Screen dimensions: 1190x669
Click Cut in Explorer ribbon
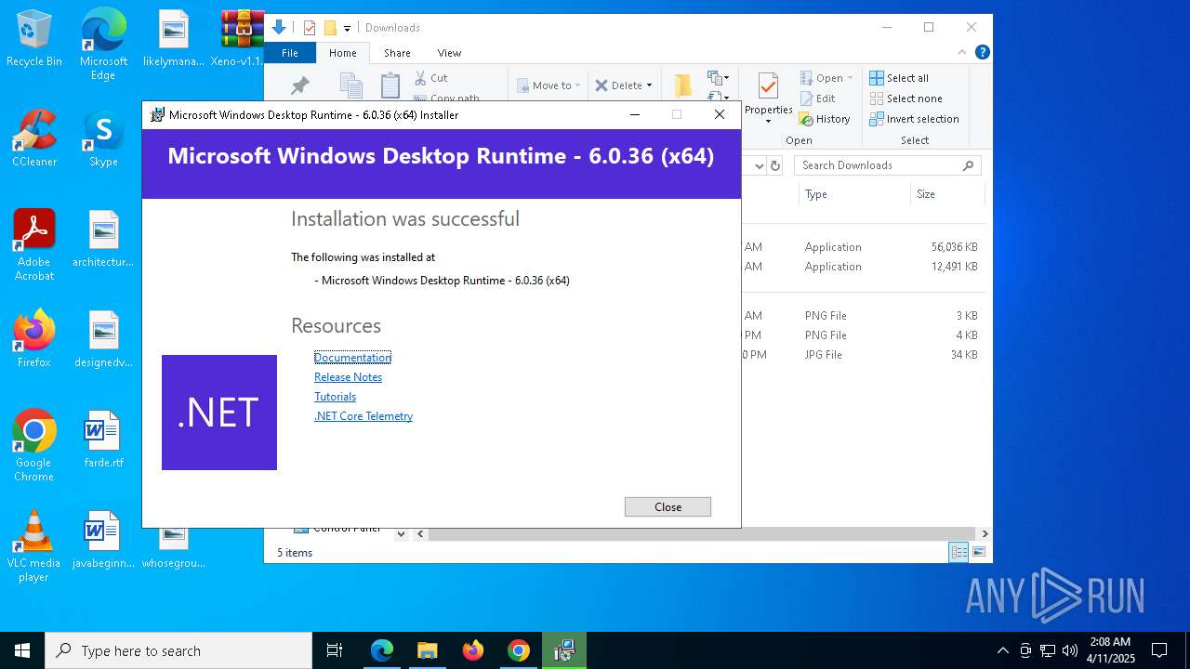pyautogui.click(x=430, y=78)
